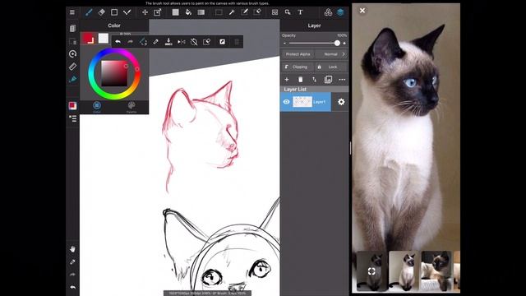The image size is (526, 296).
Task: Toggle the Snap grid icon in the sidebar
Action: tap(72, 41)
